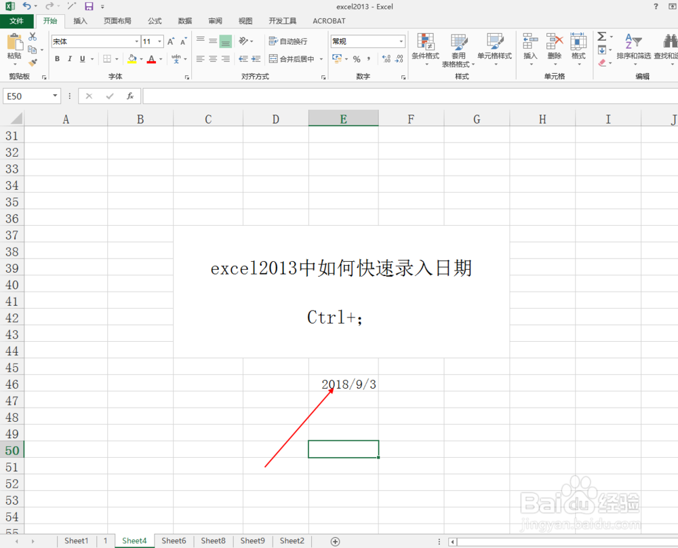Expand the Number group dialog launcher
This screenshot has height=548, width=678.
(x=403, y=77)
